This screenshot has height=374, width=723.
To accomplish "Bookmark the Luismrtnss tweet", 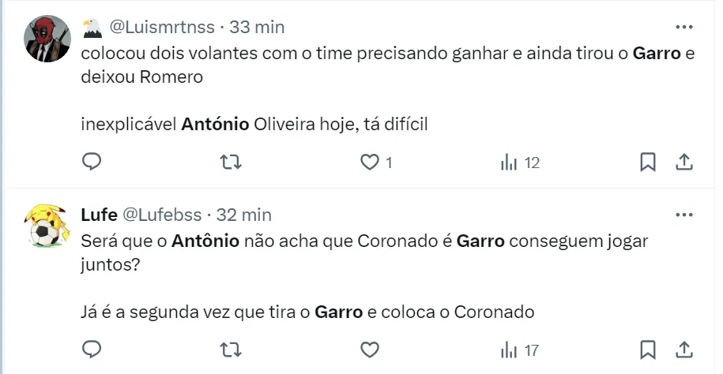I will point(647,163).
